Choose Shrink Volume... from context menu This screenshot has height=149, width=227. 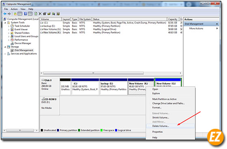(170, 117)
